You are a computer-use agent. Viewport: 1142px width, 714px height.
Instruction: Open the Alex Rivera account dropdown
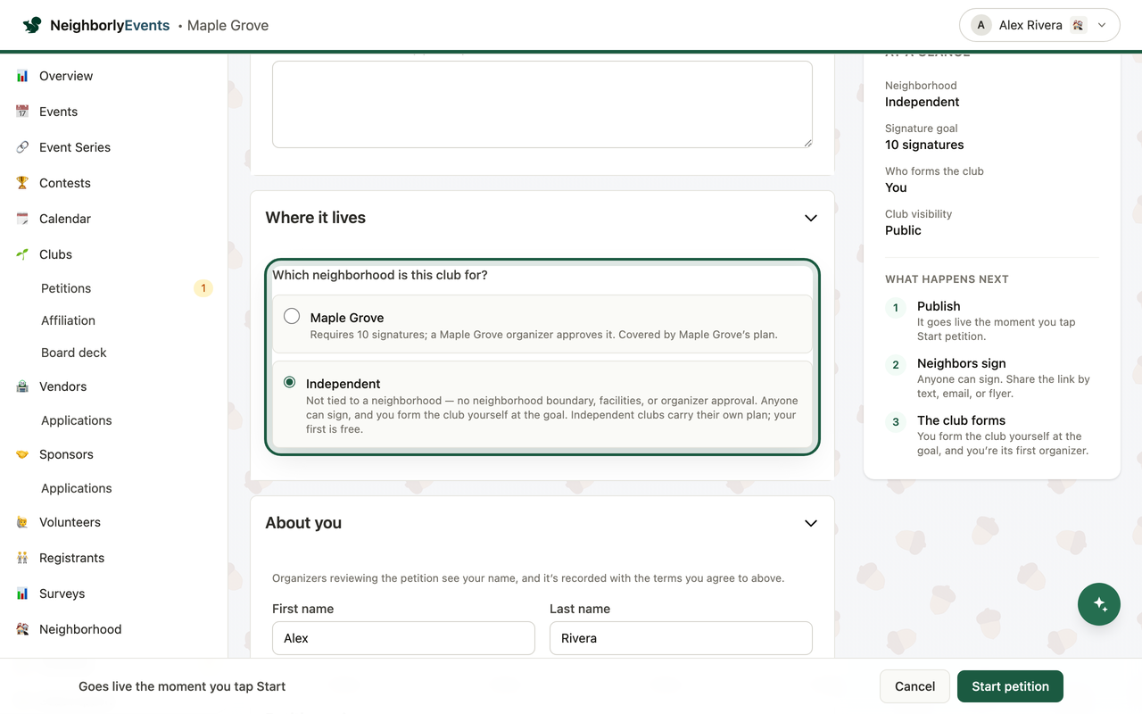(1039, 25)
